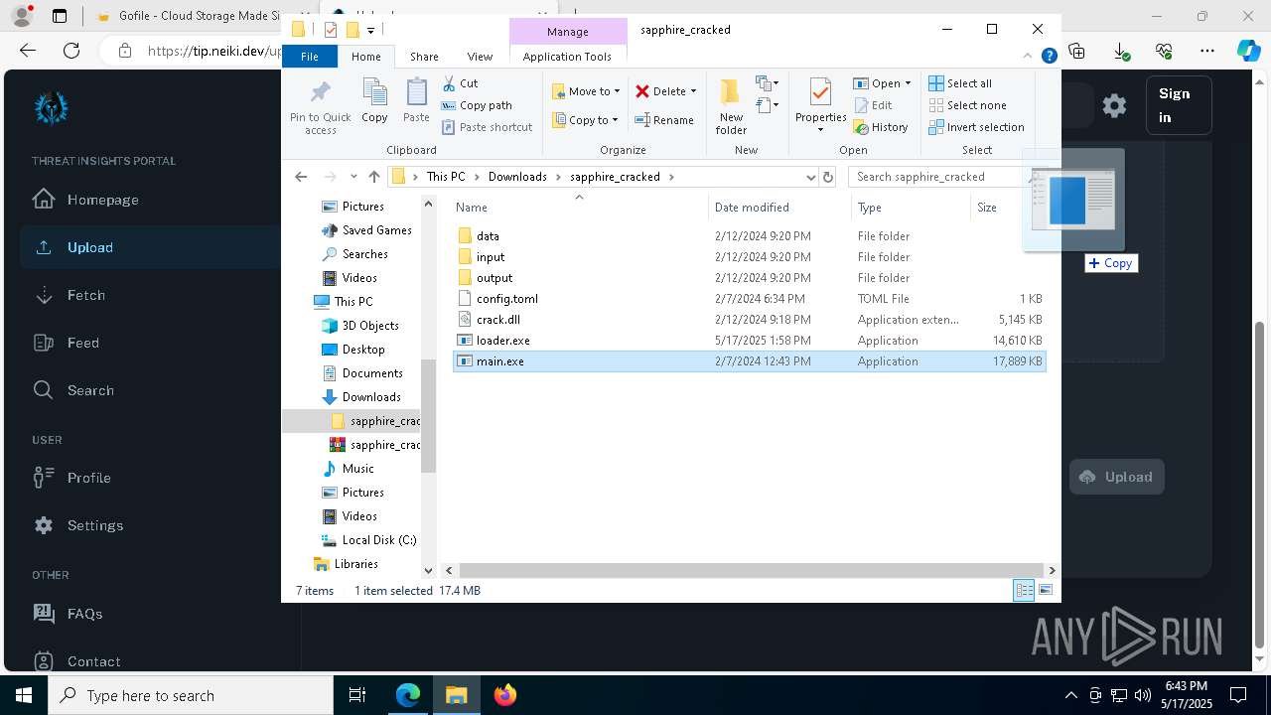Go back in File Explorer
The image size is (1271, 715).
301,177
